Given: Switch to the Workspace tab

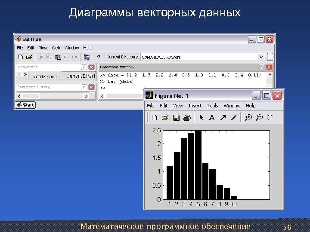Looking at the screenshot, I should [45, 76].
